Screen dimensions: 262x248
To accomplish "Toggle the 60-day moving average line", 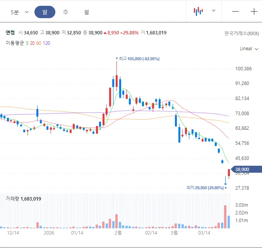I will point(39,43).
